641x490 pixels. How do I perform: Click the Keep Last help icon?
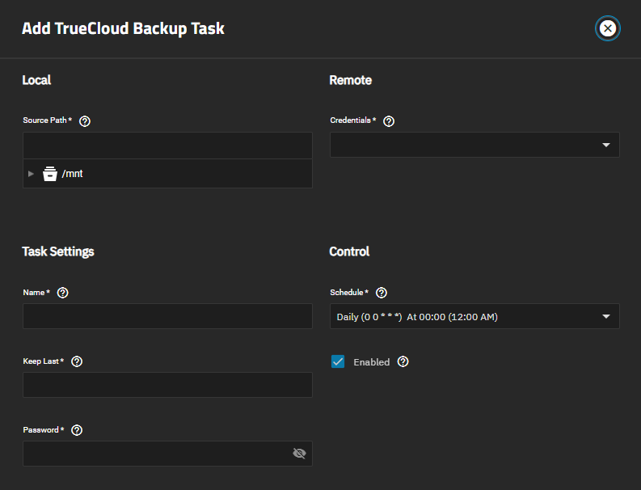[77, 361]
